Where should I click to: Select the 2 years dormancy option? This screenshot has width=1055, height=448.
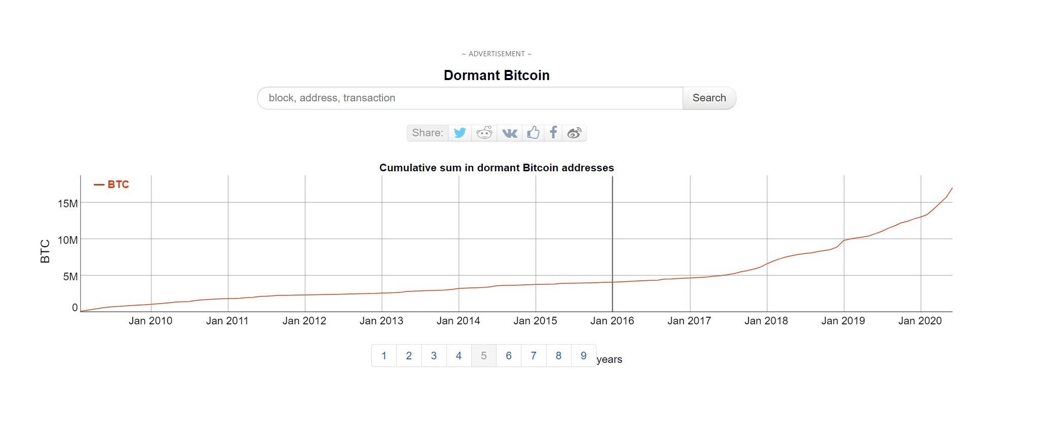[x=409, y=356]
